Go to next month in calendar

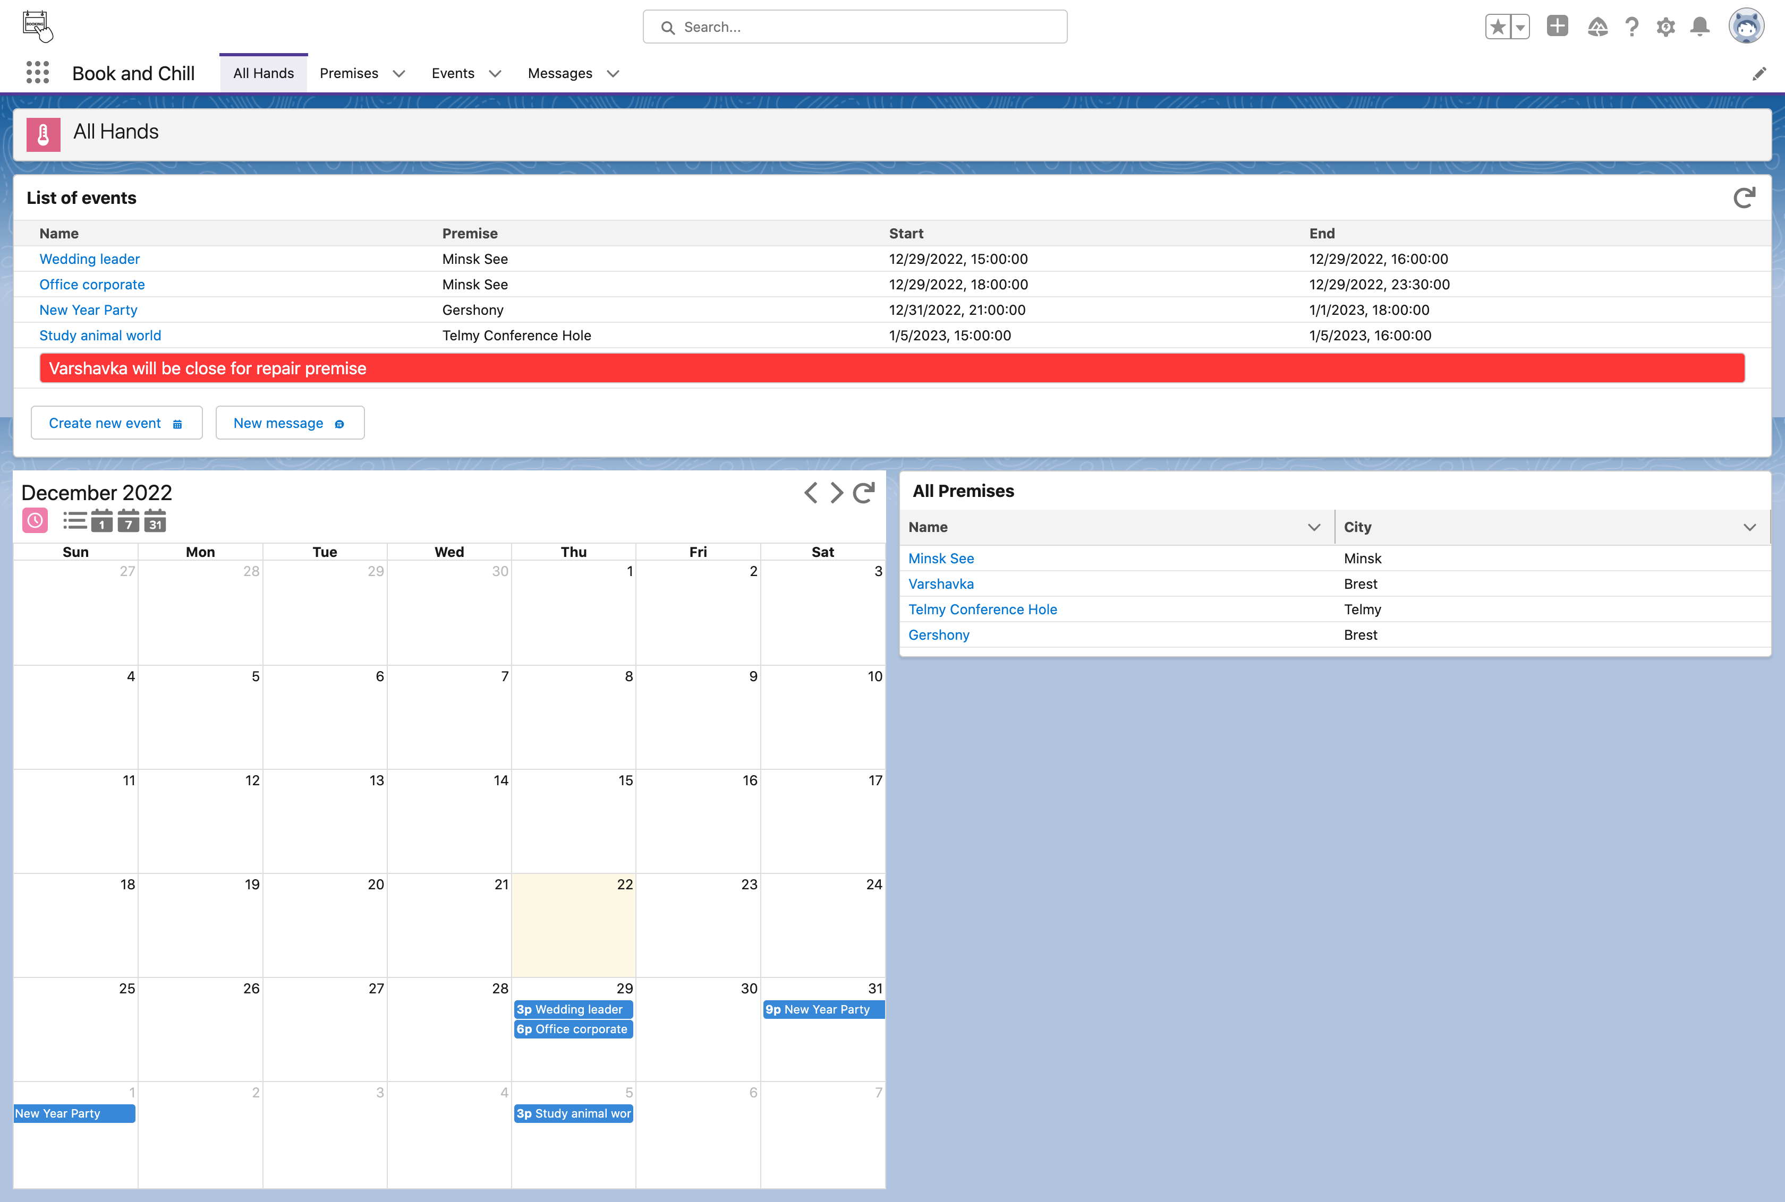click(837, 493)
